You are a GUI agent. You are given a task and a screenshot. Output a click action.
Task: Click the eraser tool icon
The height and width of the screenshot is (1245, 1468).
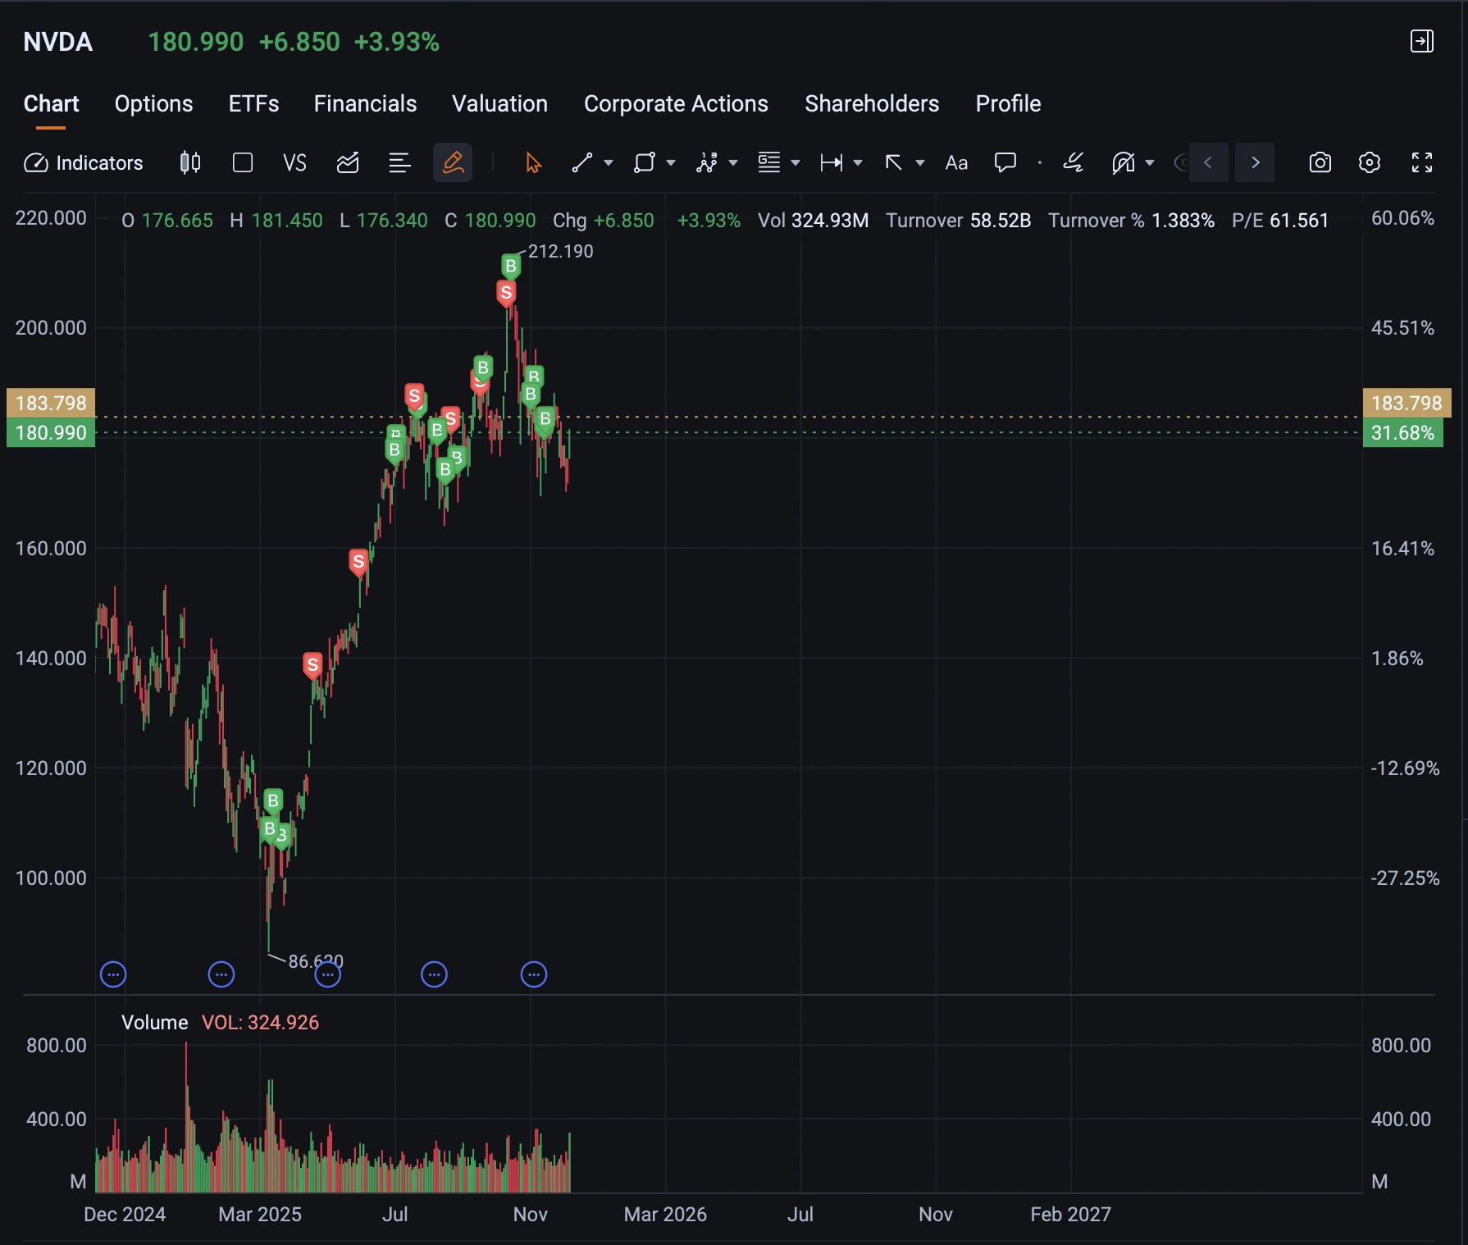click(x=1073, y=162)
